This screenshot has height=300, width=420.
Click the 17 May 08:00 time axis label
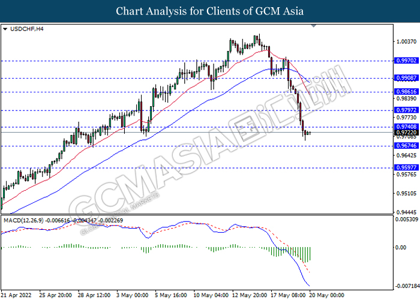point(289,295)
